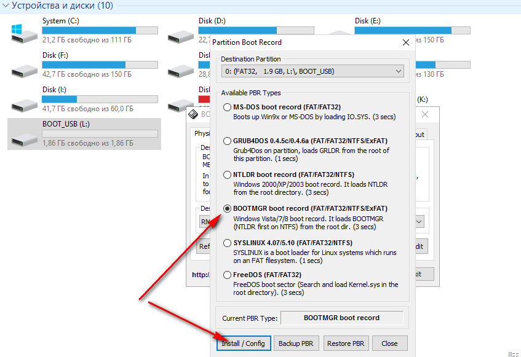Switch to the Physical disk tab behind the dialog
521x357 pixels.
202,134
